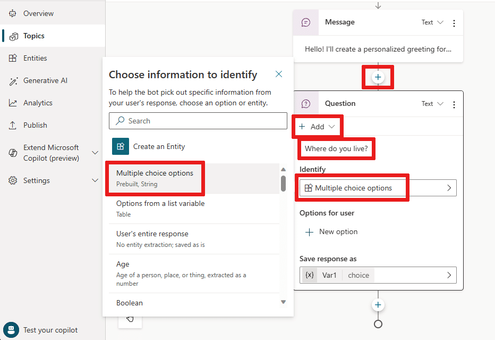
Task: Open Message node three-dot menu
Action: click(454, 23)
